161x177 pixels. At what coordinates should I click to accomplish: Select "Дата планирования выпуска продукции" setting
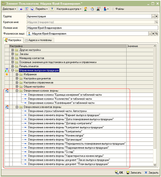(x=71, y=119)
